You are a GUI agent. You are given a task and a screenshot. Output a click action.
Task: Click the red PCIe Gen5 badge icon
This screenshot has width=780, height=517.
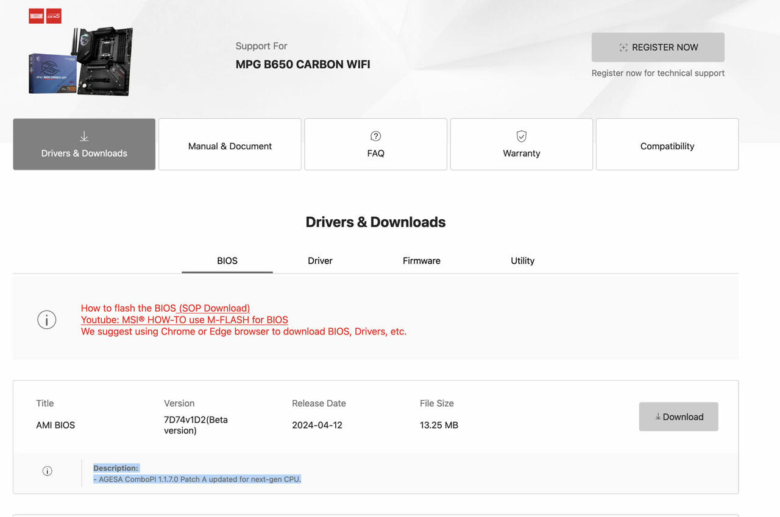pos(54,16)
